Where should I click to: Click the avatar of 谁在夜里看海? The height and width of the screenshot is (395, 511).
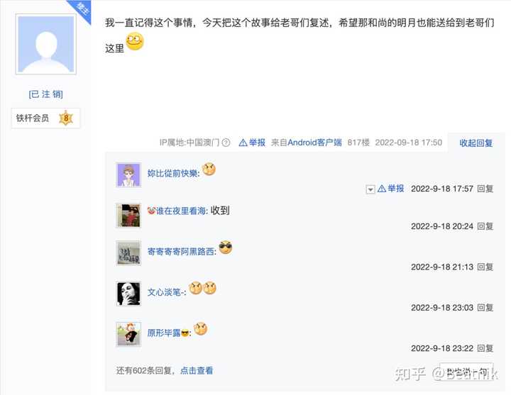tap(128, 216)
